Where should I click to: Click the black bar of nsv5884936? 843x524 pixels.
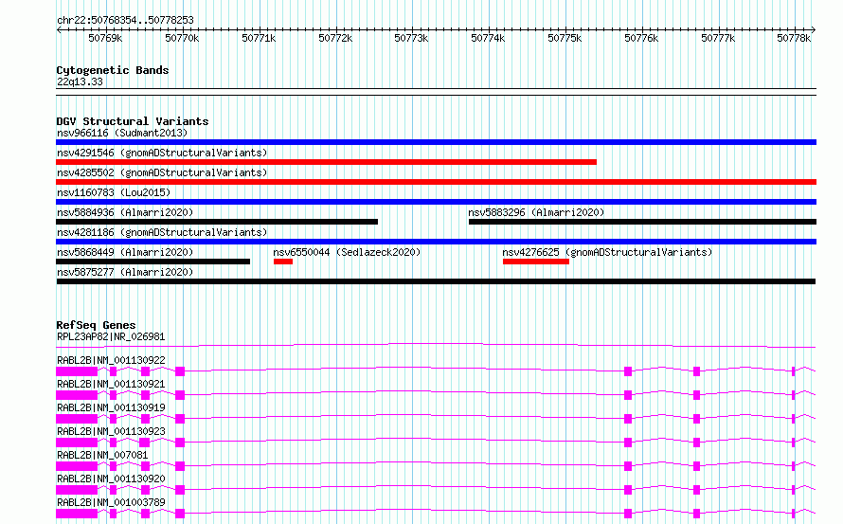217,222
